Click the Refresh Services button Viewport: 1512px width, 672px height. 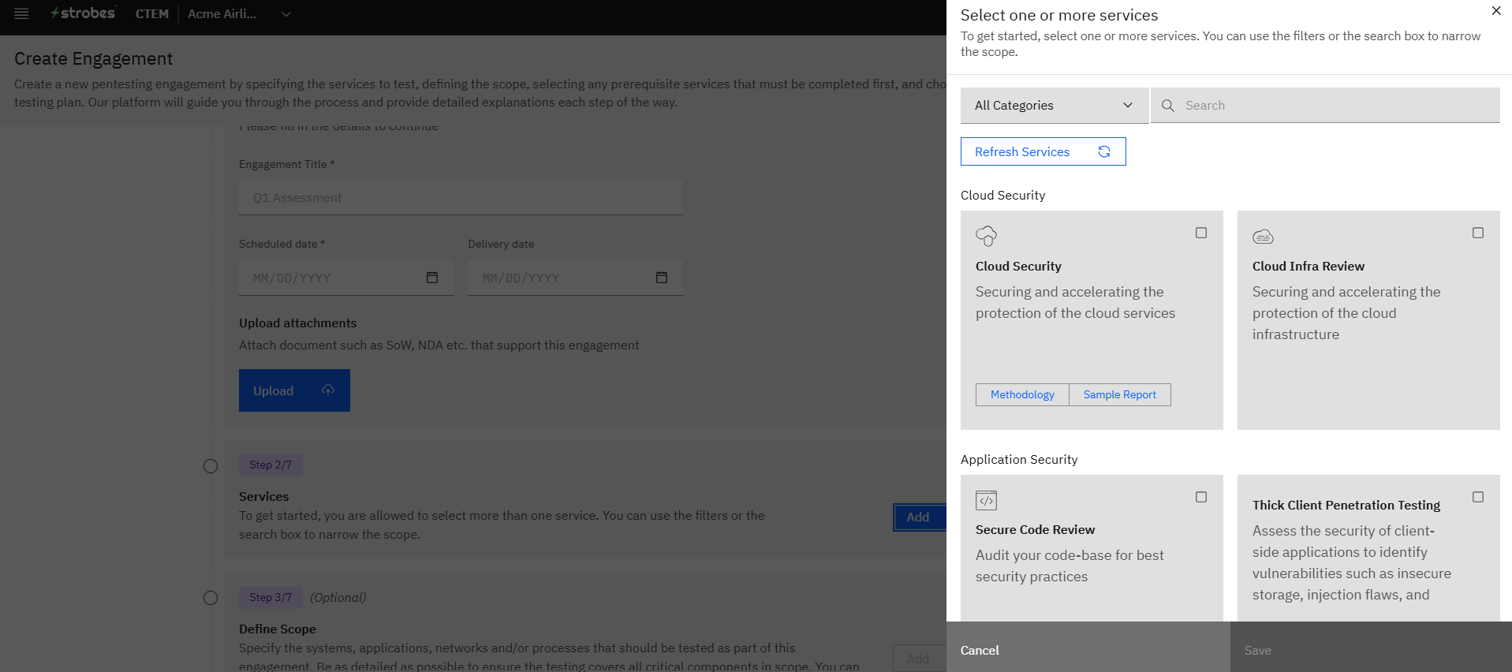click(x=1043, y=151)
